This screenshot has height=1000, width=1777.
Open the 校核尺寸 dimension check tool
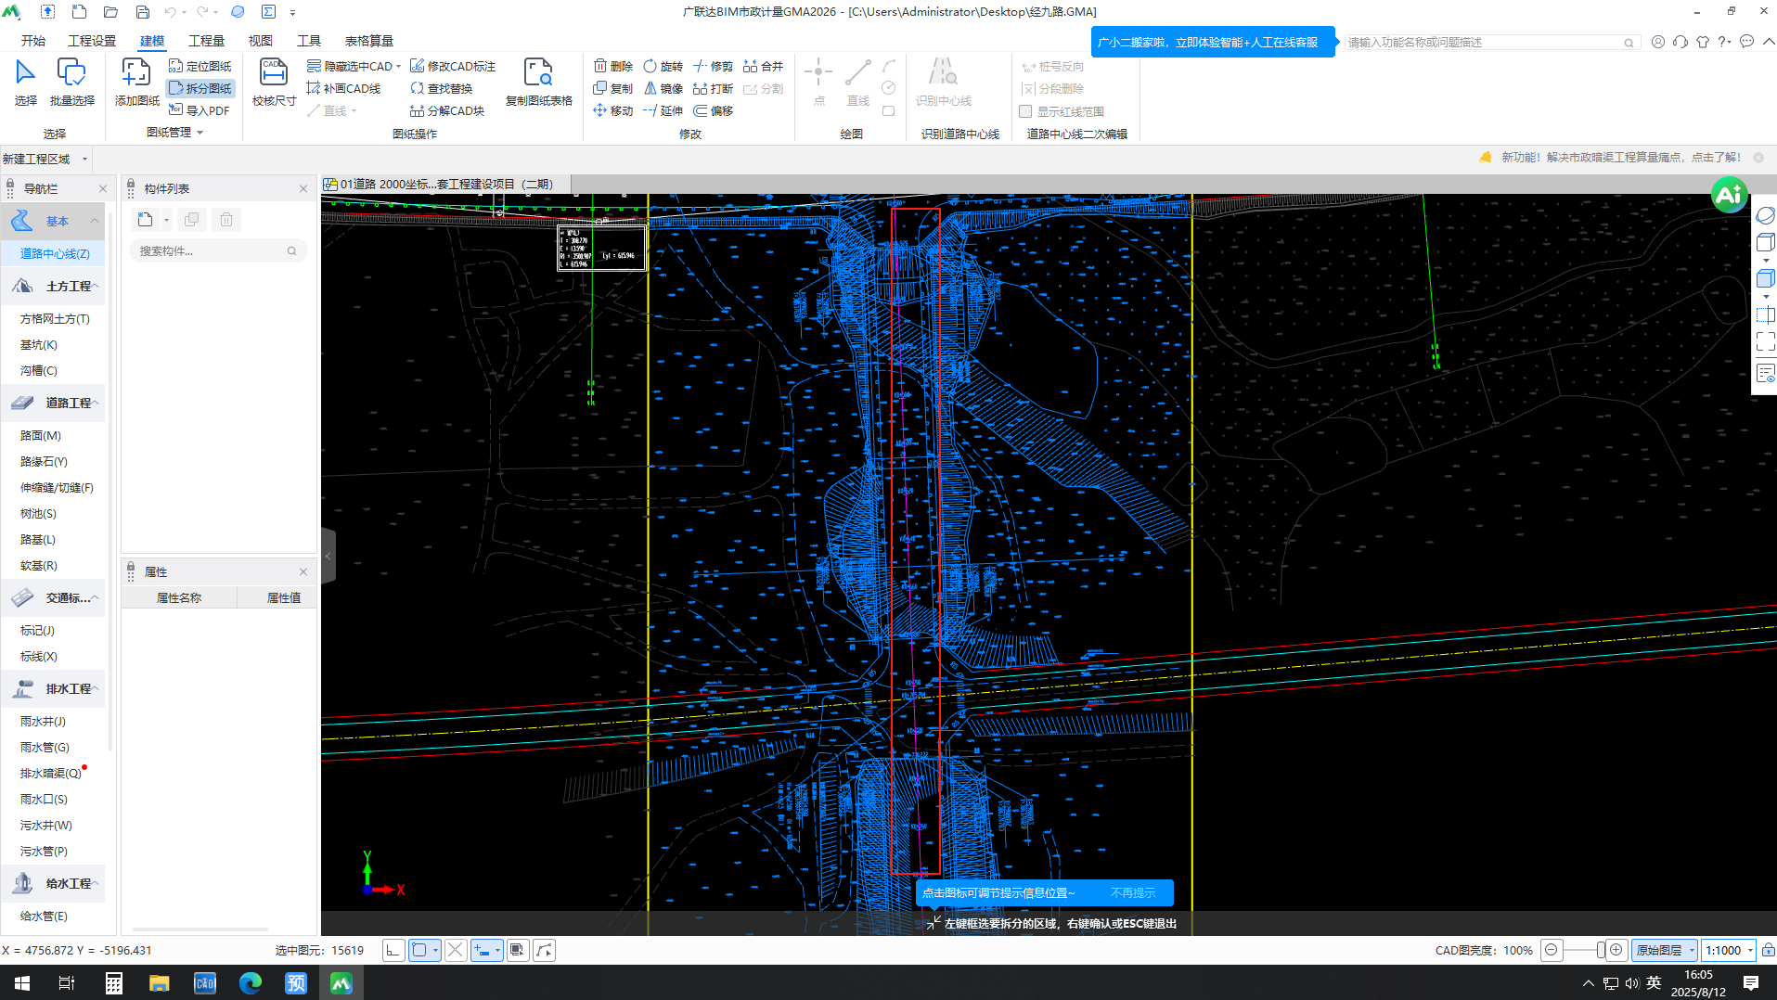pos(274,82)
